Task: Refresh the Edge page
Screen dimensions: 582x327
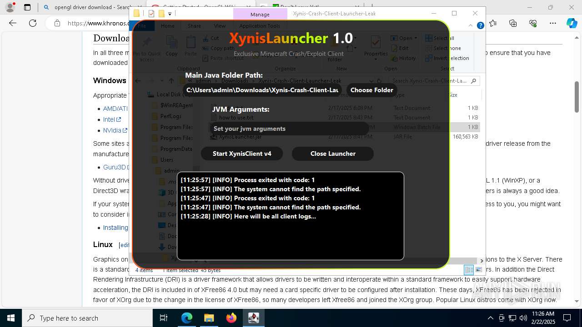Action: pyautogui.click(x=33, y=23)
